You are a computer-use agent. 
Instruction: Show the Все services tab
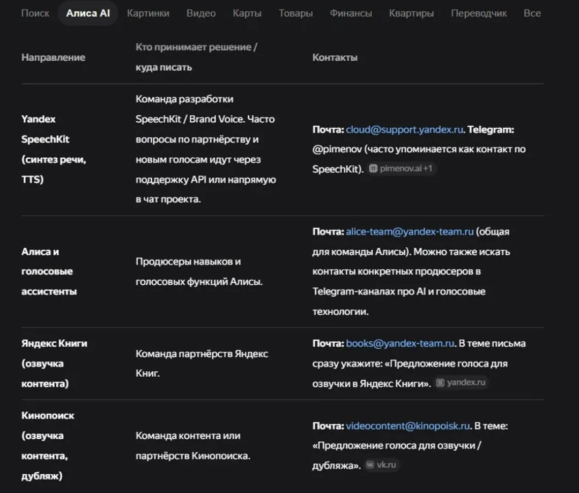532,13
